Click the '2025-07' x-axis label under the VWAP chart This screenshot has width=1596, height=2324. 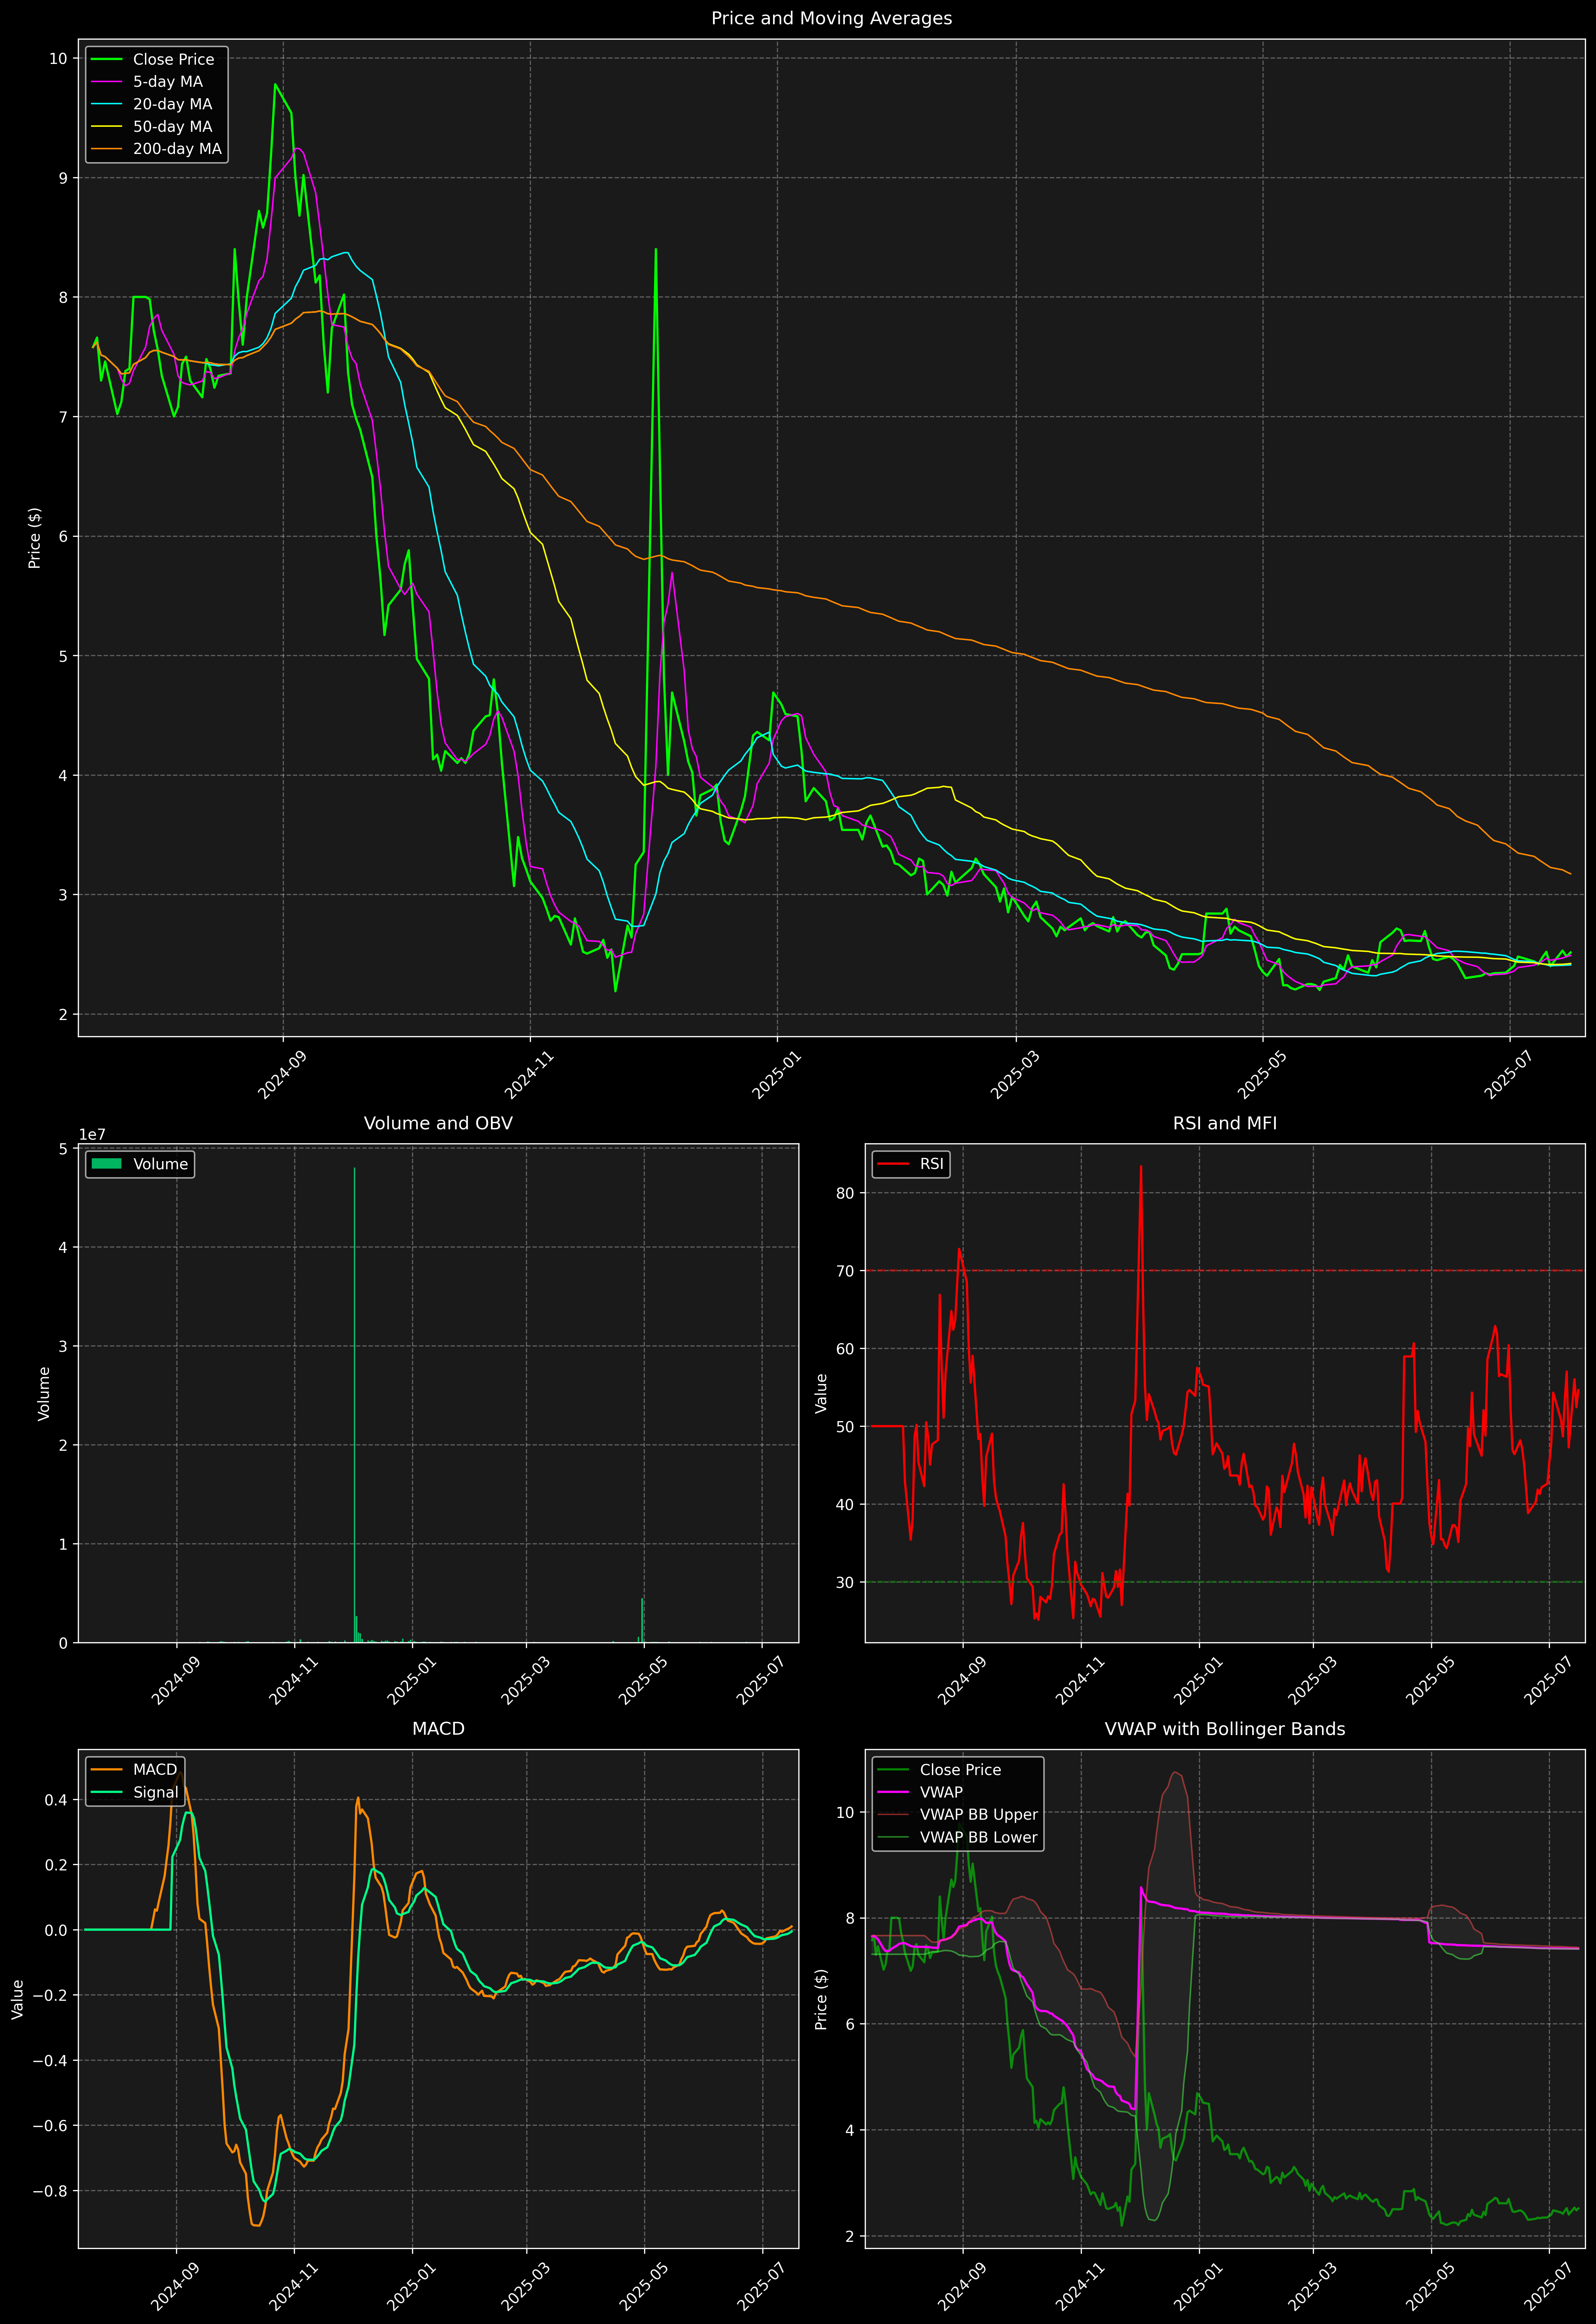1549,2286
